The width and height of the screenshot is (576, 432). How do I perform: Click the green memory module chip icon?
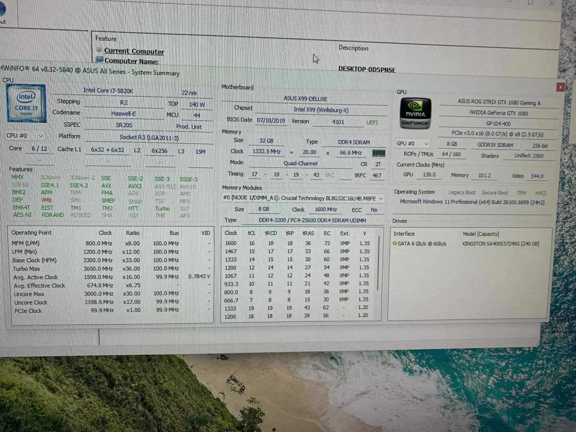(378, 153)
